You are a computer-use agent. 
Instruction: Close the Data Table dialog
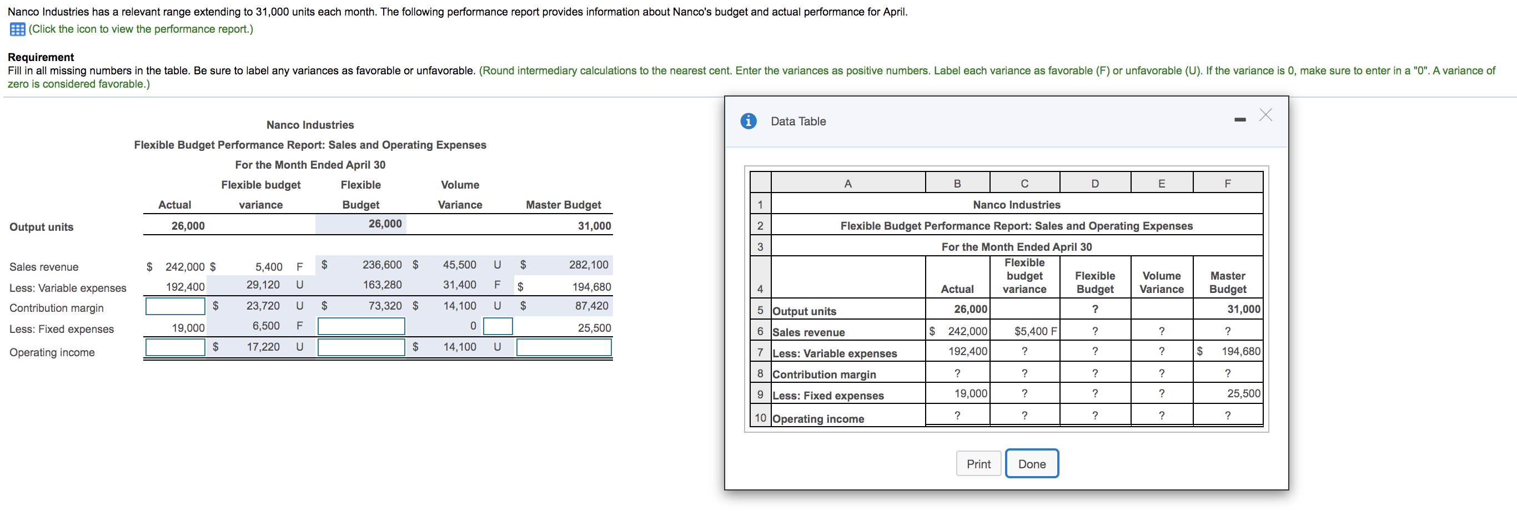(x=1265, y=115)
